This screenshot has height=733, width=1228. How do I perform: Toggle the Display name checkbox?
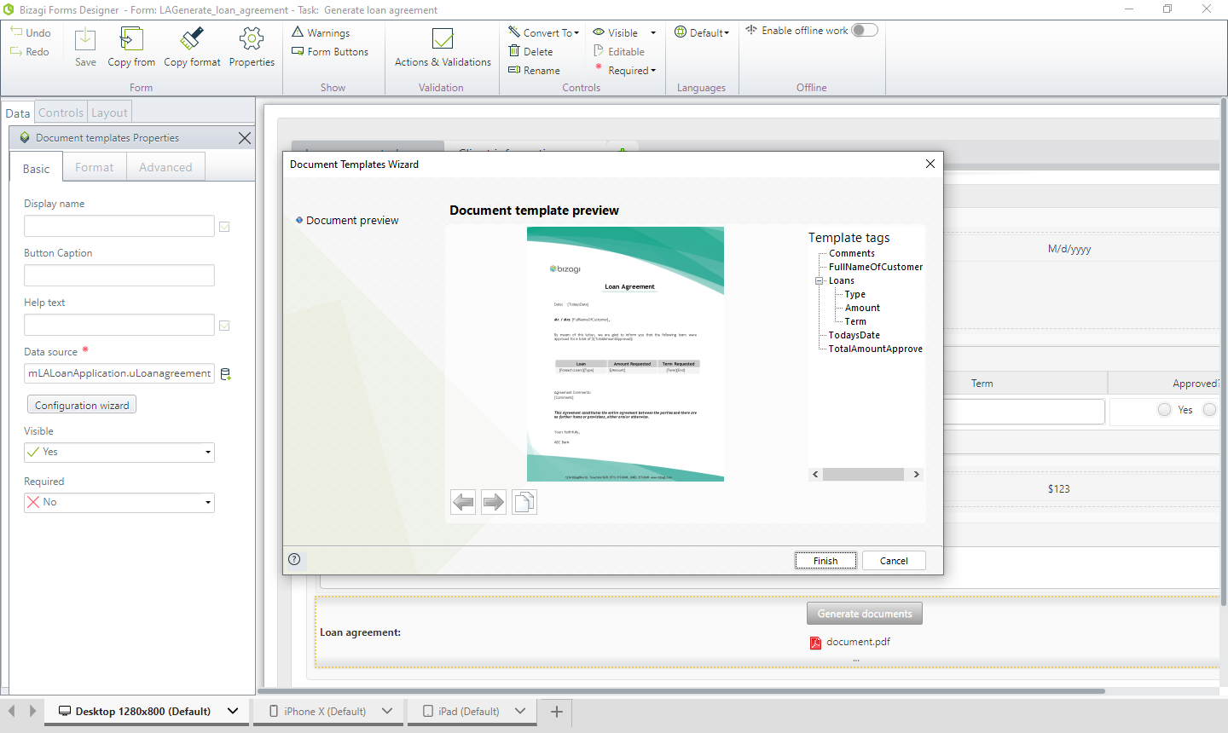[x=224, y=227]
